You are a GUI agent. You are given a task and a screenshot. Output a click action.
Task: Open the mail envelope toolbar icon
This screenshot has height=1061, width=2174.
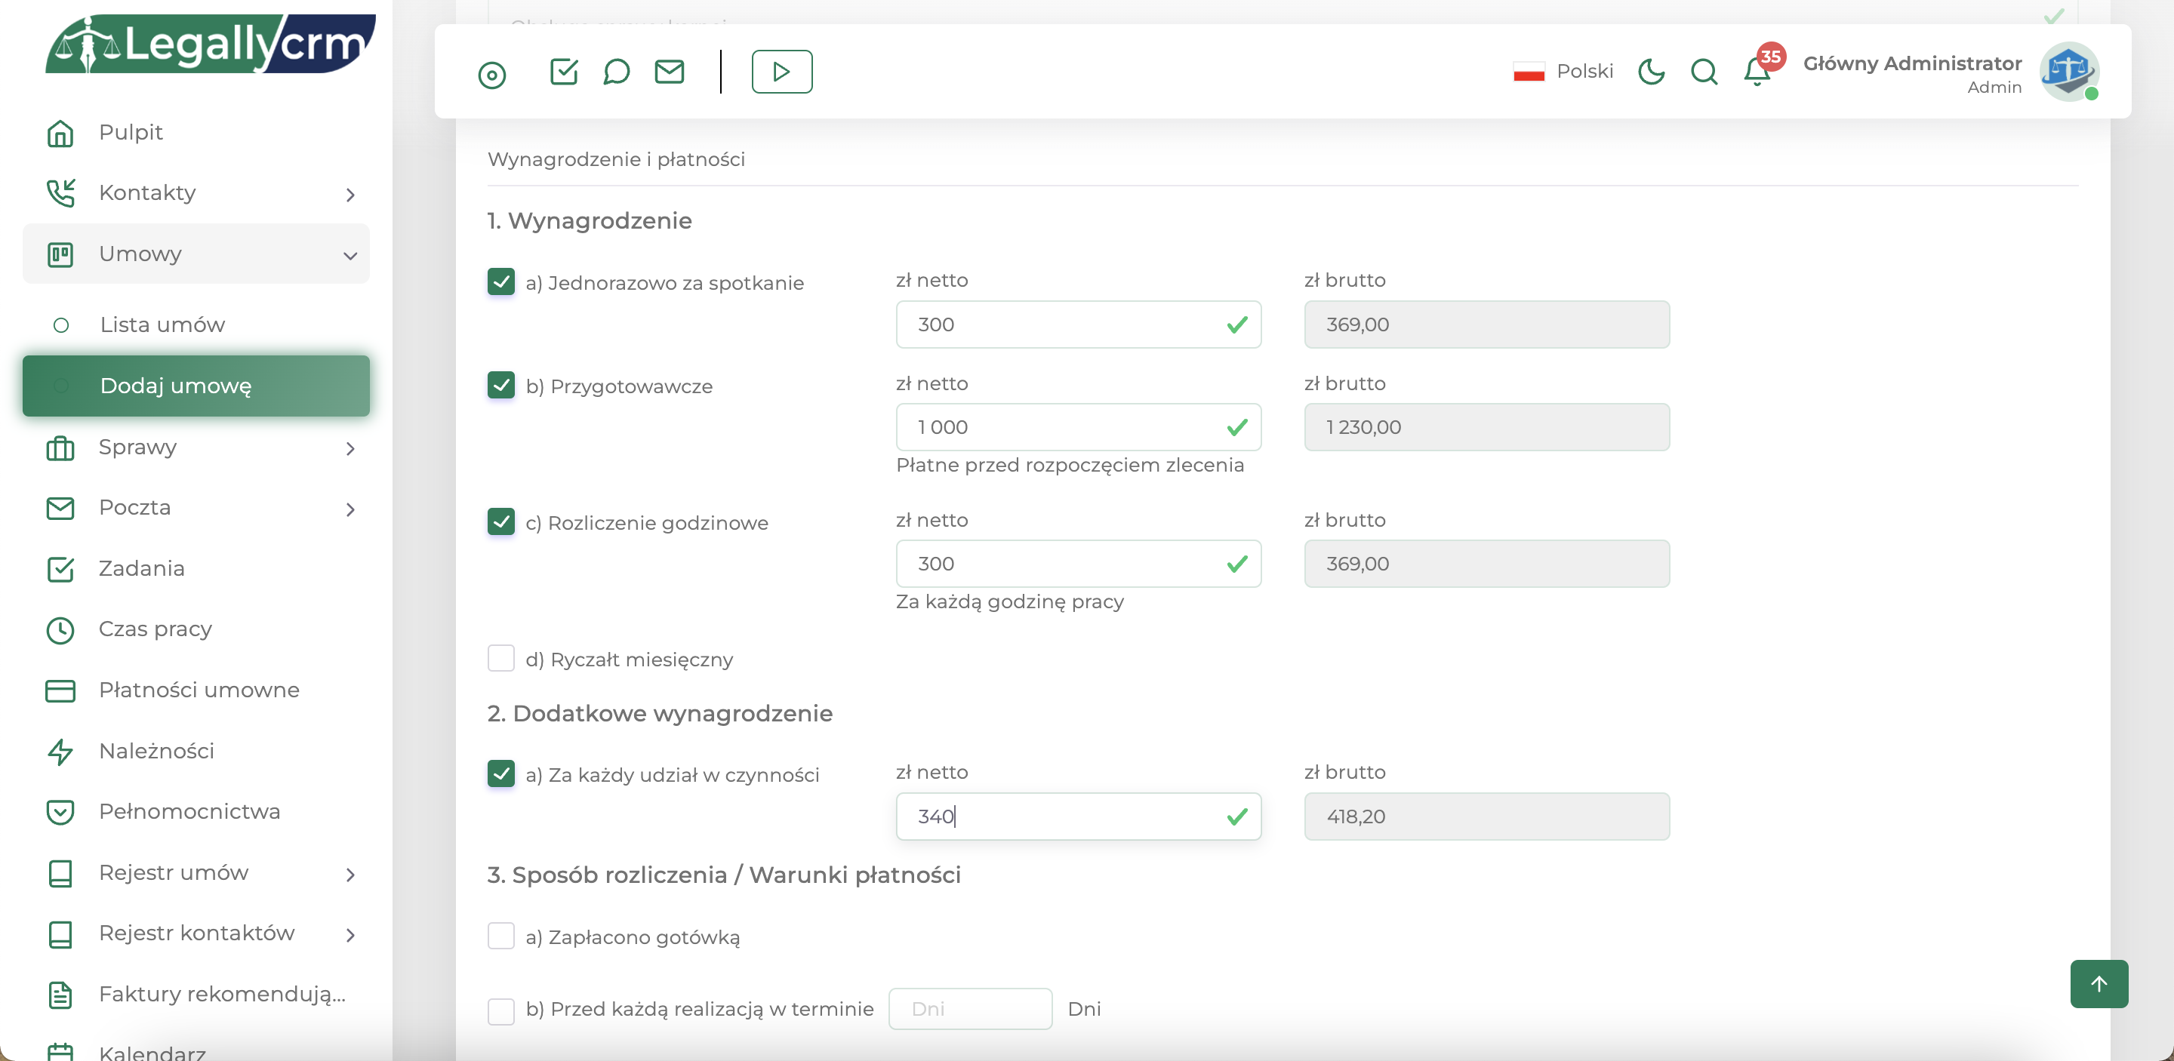[670, 72]
